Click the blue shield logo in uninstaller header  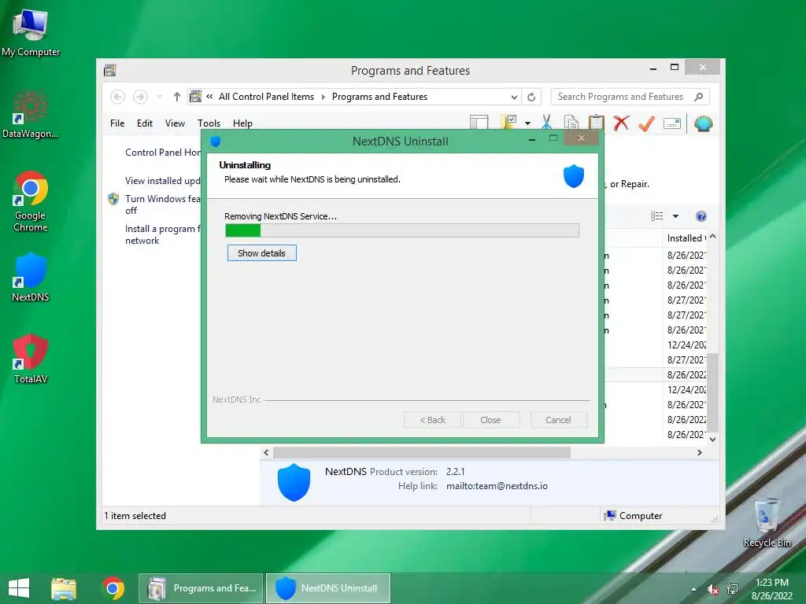tap(574, 176)
